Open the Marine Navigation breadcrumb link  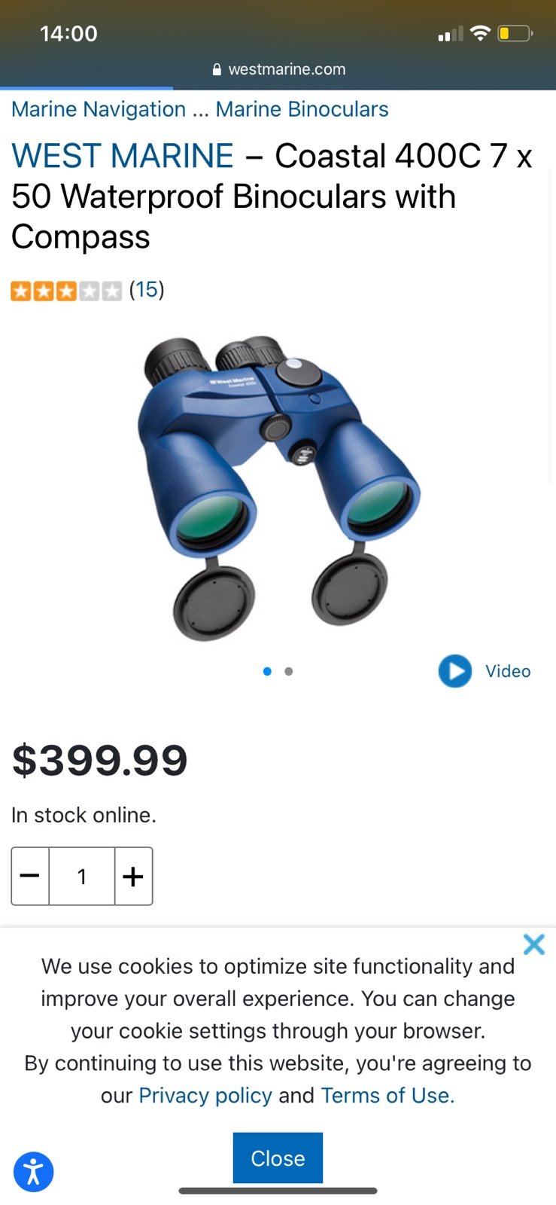(99, 109)
